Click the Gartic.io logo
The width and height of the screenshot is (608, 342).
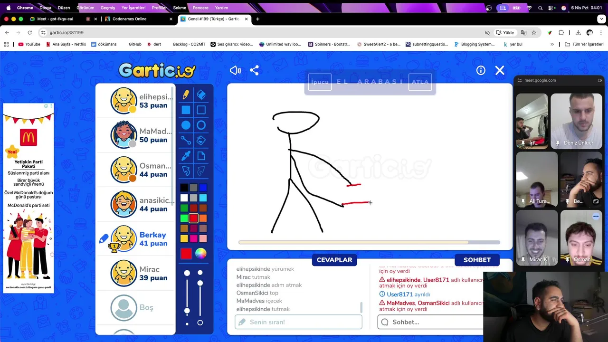(157, 70)
